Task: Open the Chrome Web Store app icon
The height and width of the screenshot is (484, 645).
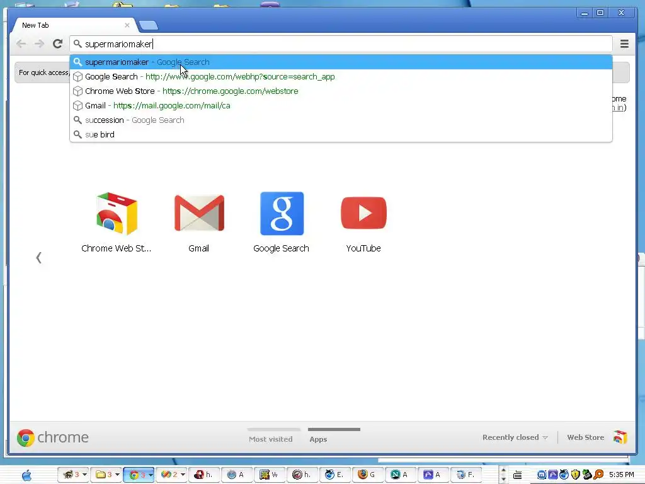Action: point(117,214)
